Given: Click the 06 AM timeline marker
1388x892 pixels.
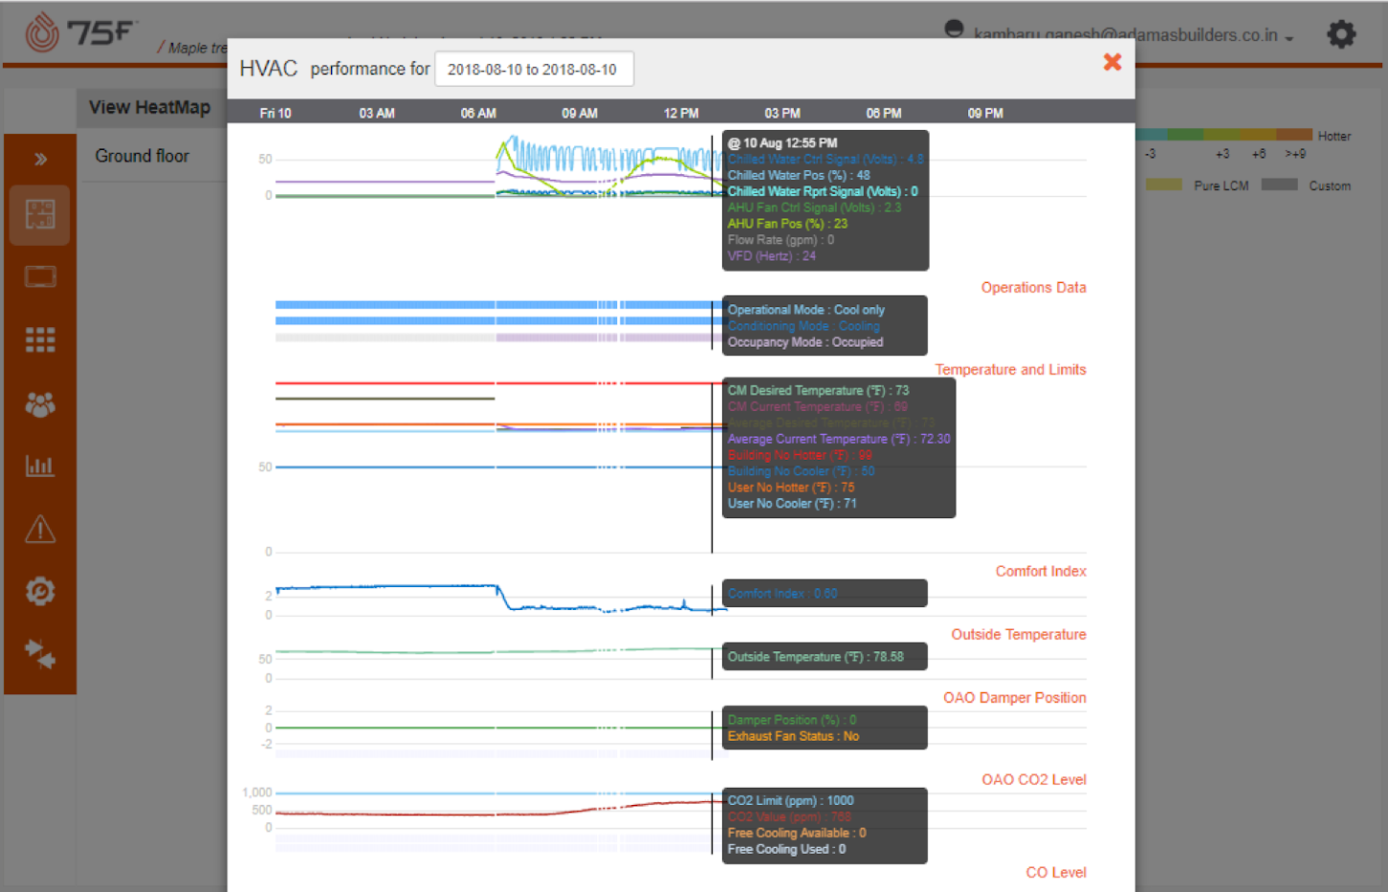Looking at the screenshot, I should coord(478,113).
